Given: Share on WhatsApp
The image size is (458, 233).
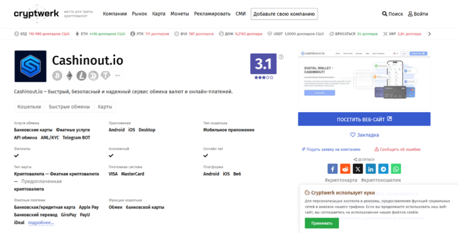Looking at the screenshot, I should click(x=396, y=169).
